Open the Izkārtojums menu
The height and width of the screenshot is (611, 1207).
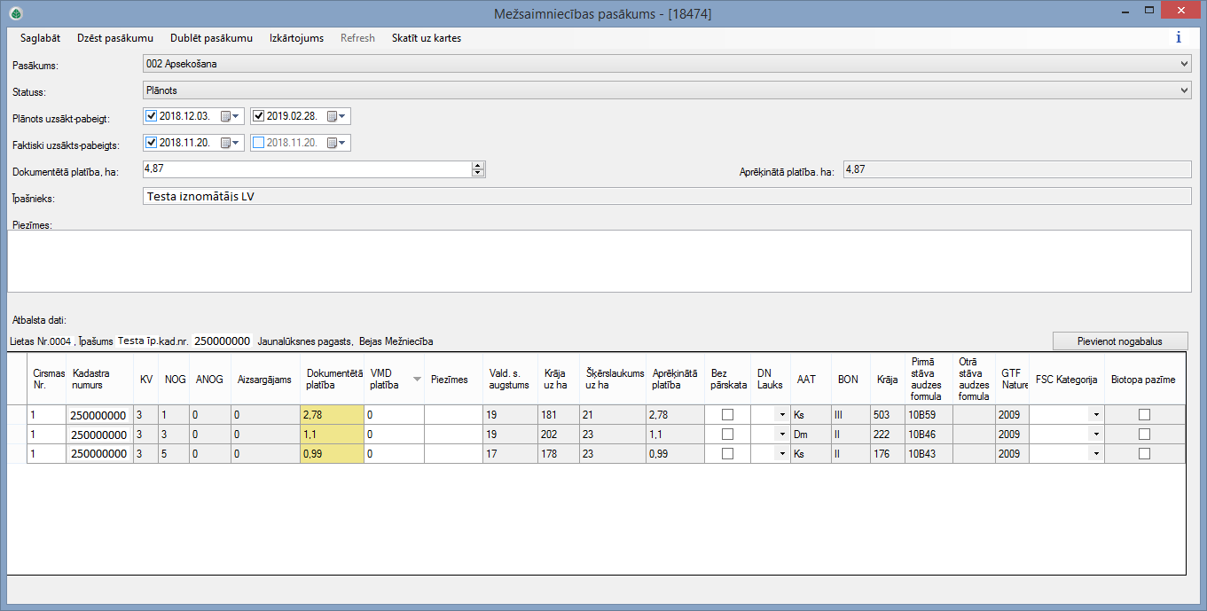tap(296, 38)
